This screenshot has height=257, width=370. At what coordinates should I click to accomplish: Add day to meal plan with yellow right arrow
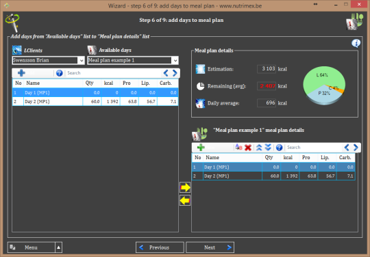point(185,187)
